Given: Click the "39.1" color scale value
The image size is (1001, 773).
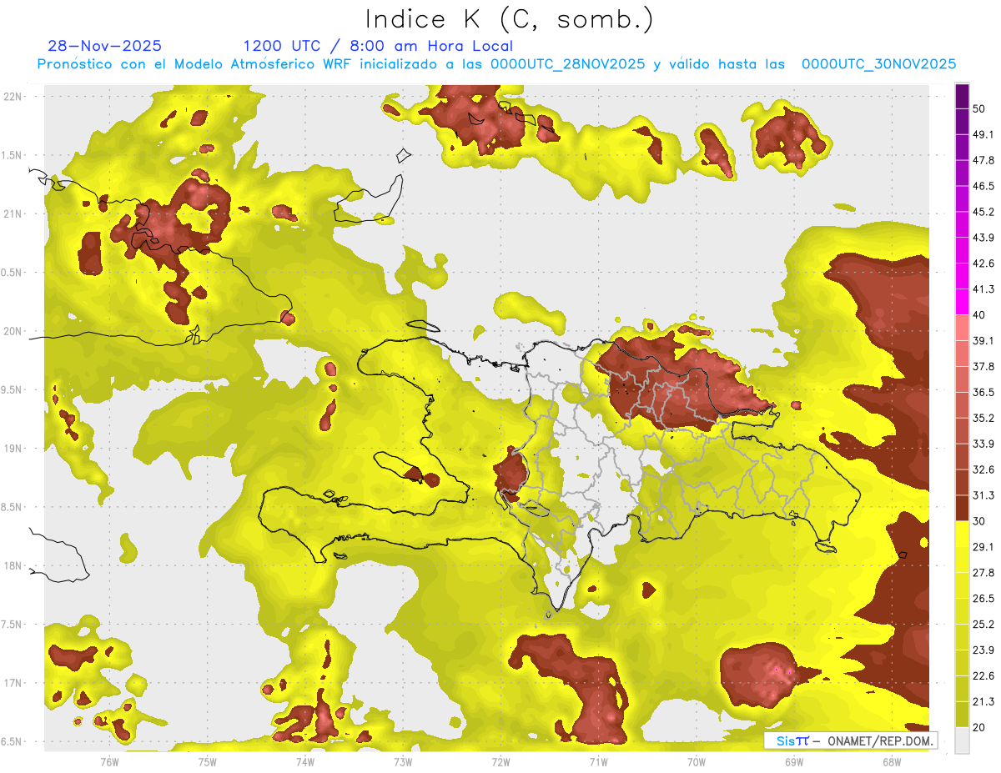Looking at the screenshot, I should (x=983, y=341).
